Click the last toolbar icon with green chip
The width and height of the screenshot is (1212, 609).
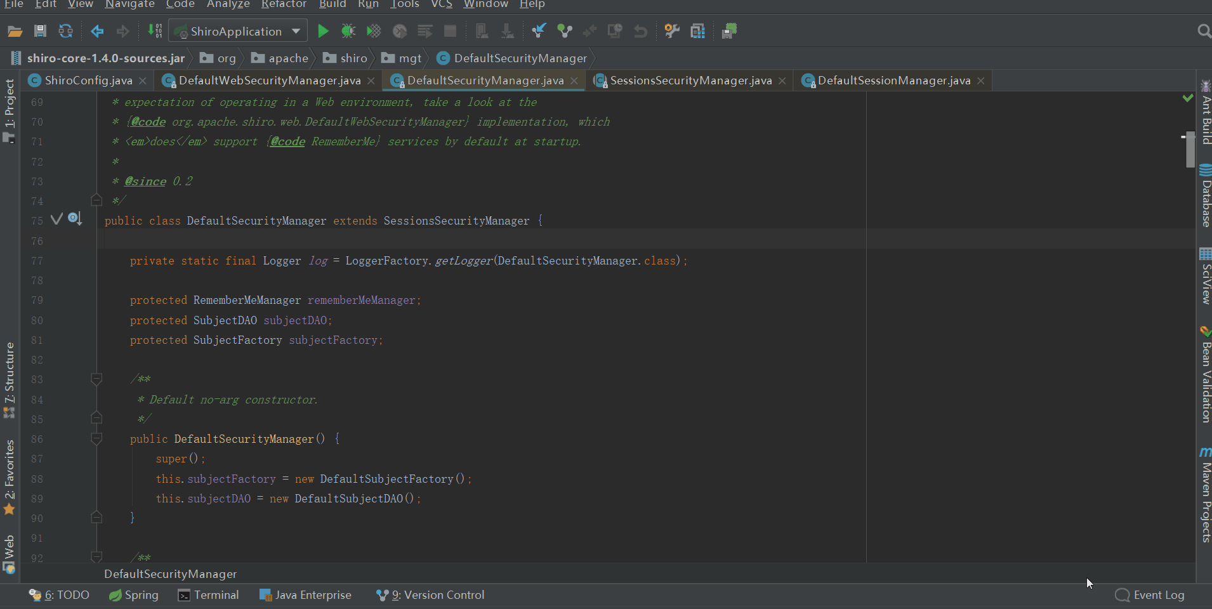pos(729,31)
